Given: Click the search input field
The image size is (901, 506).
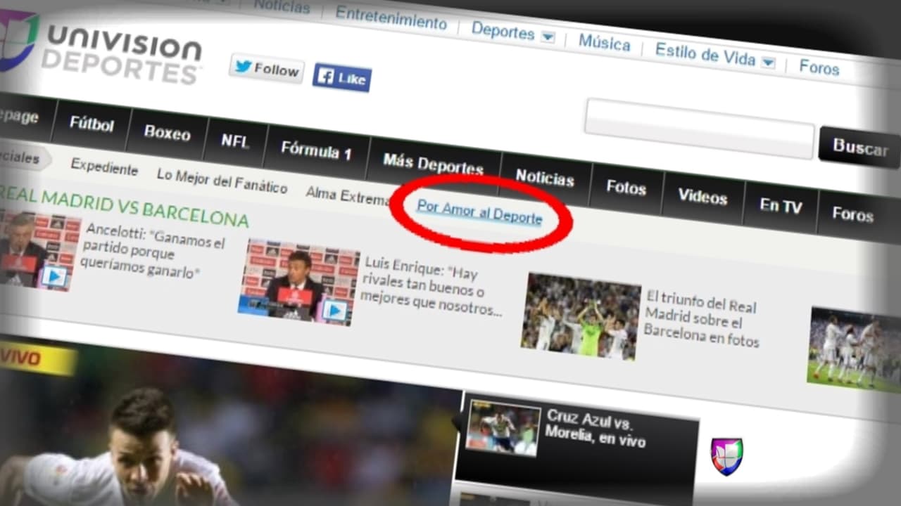Looking at the screenshot, I should [698, 129].
